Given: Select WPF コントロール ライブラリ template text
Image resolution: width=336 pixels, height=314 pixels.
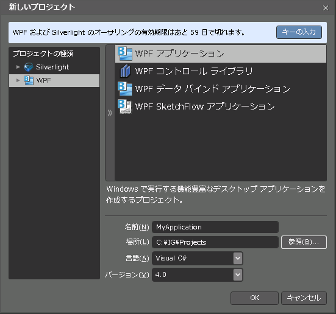Looking at the screenshot, I should (x=194, y=71).
